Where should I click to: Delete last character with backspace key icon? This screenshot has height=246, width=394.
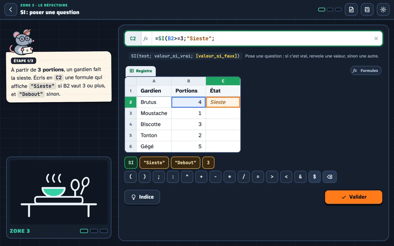pyautogui.click(x=330, y=177)
